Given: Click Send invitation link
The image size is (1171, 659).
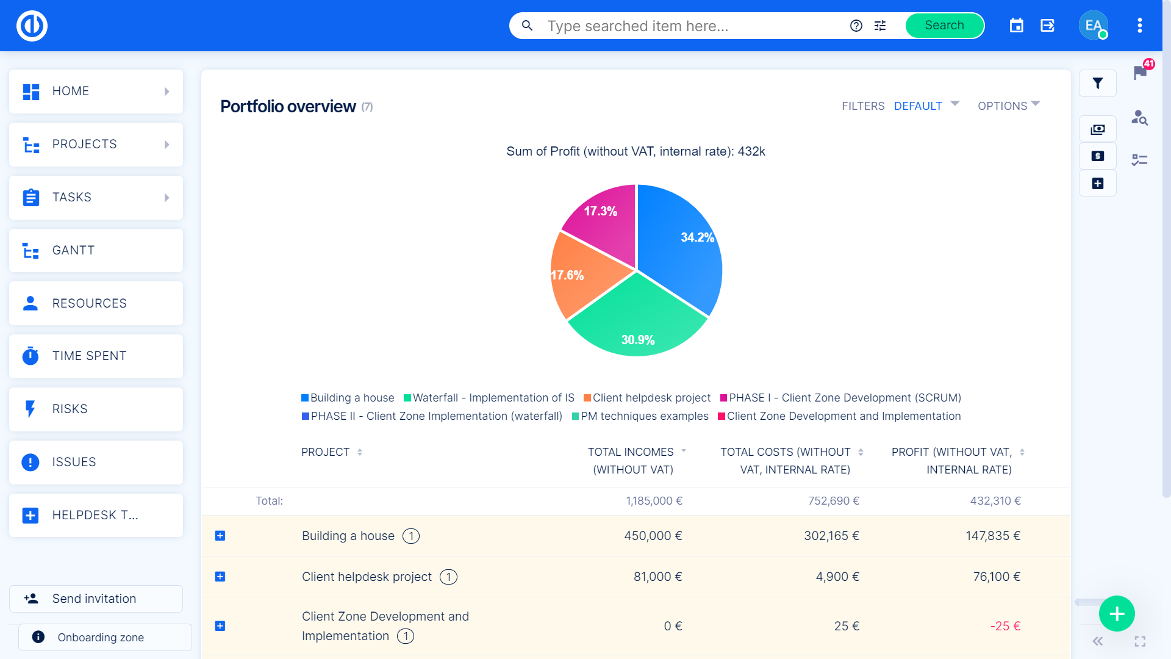Looking at the screenshot, I should [x=94, y=599].
